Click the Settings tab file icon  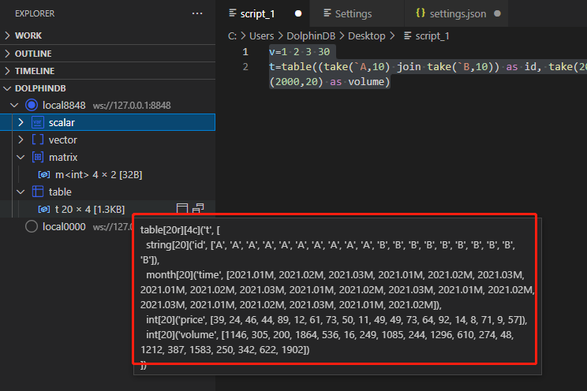tap(327, 13)
